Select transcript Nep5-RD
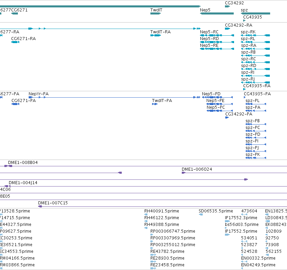Screen dimensions: 287x270 [217, 42]
